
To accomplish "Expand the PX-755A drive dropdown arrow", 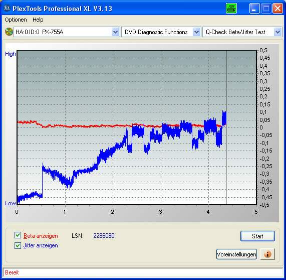I will click(116, 32).
